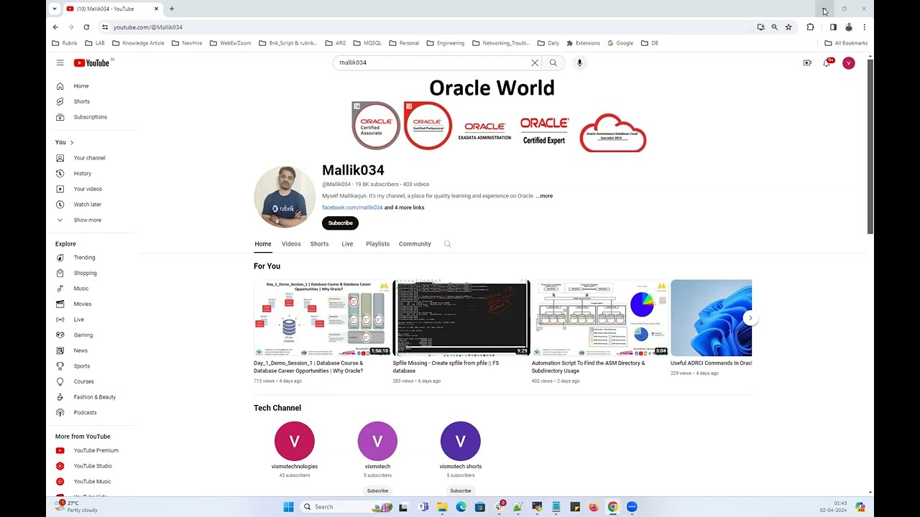Search within the channel magnifier icon
Image resolution: width=920 pixels, height=517 pixels.
pos(447,244)
